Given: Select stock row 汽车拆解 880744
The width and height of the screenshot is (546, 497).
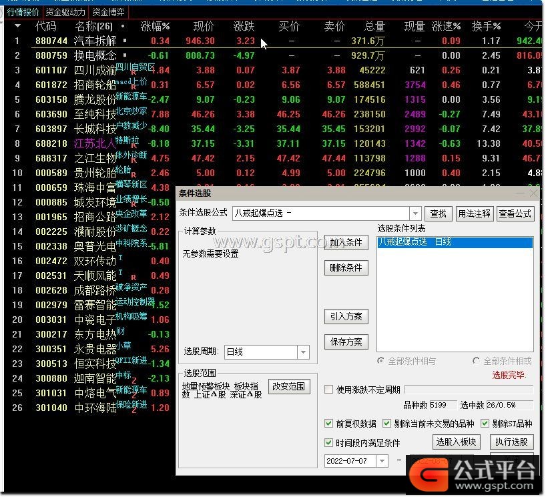Looking at the screenshot, I should click(x=274, y=41).
